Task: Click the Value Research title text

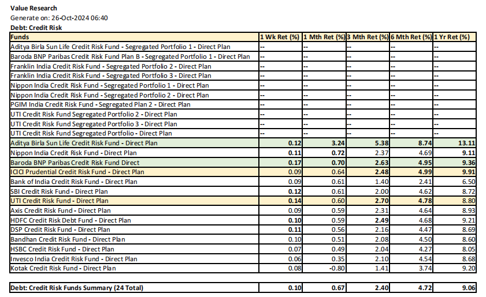Action: [34, 8]
